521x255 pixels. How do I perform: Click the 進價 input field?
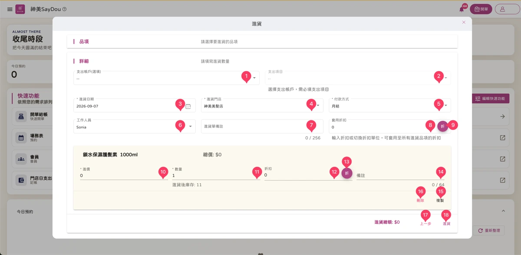[x=124, y=175]
